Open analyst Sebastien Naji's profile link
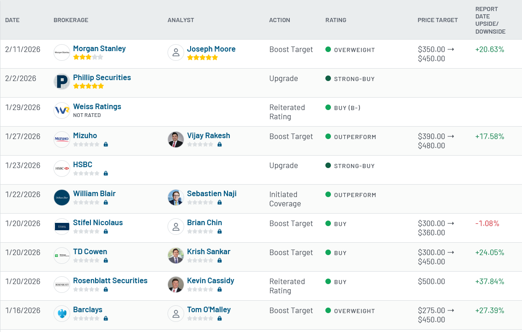The height and width of the screenshot is (332, 522). tap(212, 193)
